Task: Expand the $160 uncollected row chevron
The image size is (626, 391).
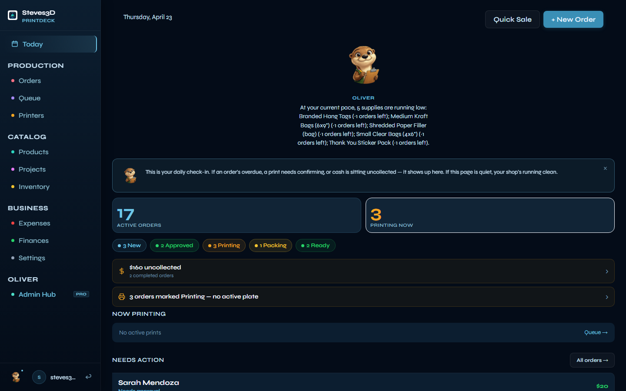Action: click(x=607, y=272)
